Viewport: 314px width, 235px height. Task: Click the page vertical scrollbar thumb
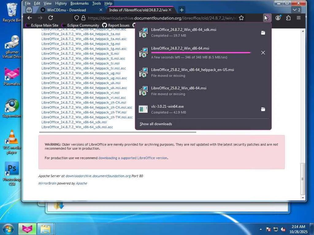coord(303,179)
